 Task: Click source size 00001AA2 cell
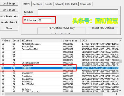68,74
